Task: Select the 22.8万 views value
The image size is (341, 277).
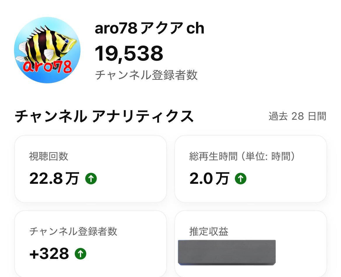Action: [x=54, y=179]
